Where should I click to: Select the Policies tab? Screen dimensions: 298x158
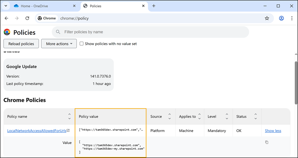coord(114,6)
